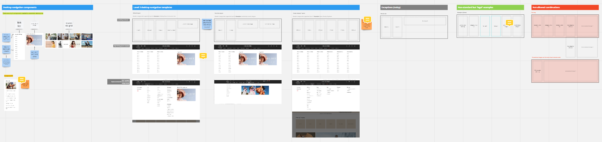The height and width of the screenshot is (142, 602).
Task: Select the '10% OFF' promo image in components
Action: coord(34,40)
